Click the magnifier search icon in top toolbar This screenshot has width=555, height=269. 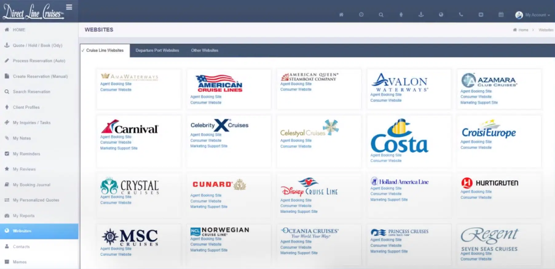point(381,14)
